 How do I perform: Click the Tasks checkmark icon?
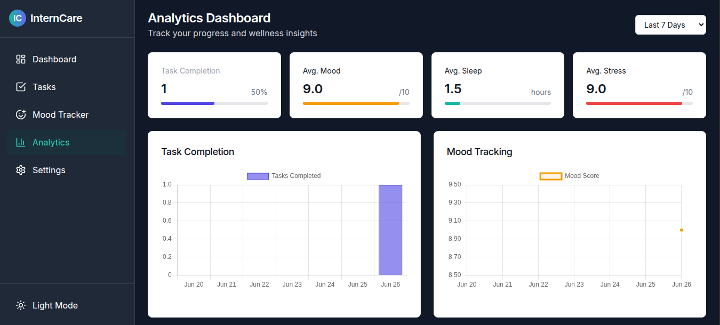tap(21, 87)
